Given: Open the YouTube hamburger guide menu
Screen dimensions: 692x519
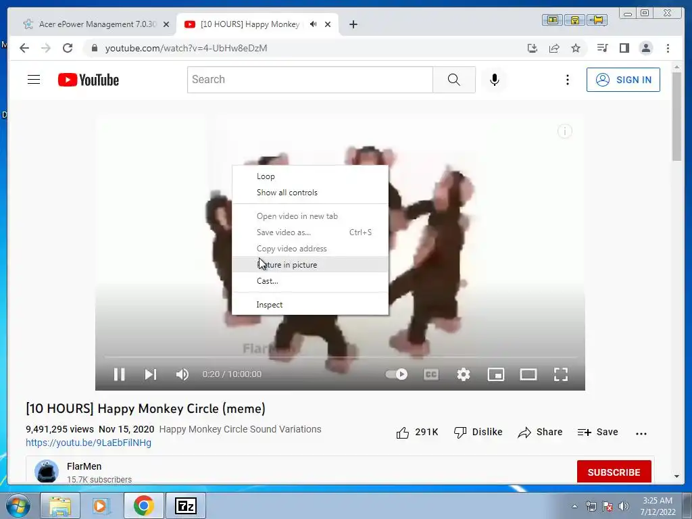Looking at the screenshot, I should click(34, 80).
